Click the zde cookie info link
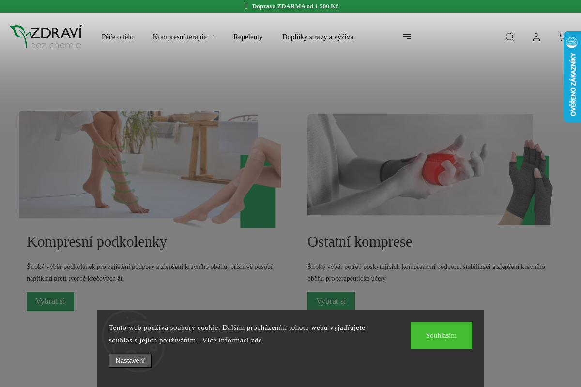 pyautogui.click(x=256, y=340)
